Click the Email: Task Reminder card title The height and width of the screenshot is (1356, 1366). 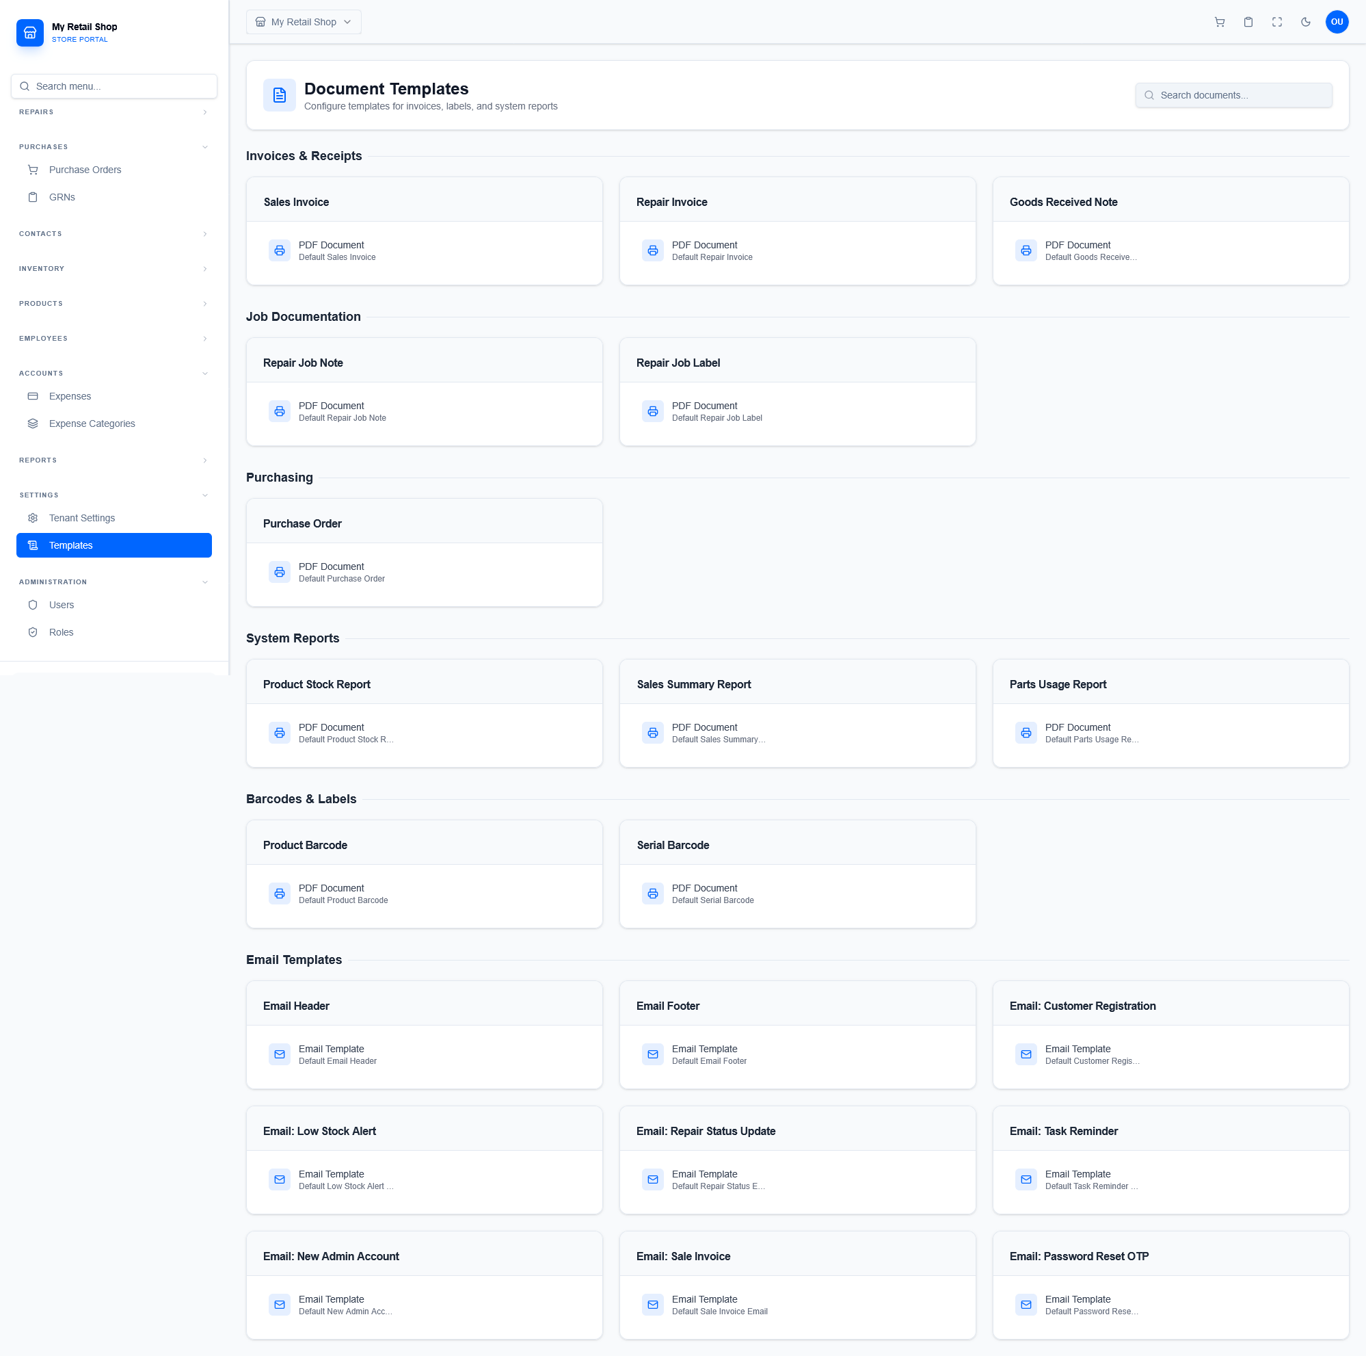point(1063,1131)
